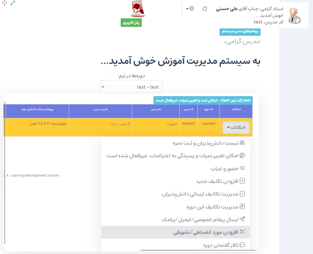Click روزها و ساعات تشکیل دوره header
The image size is (313, 254).
[x=38, y=111]
